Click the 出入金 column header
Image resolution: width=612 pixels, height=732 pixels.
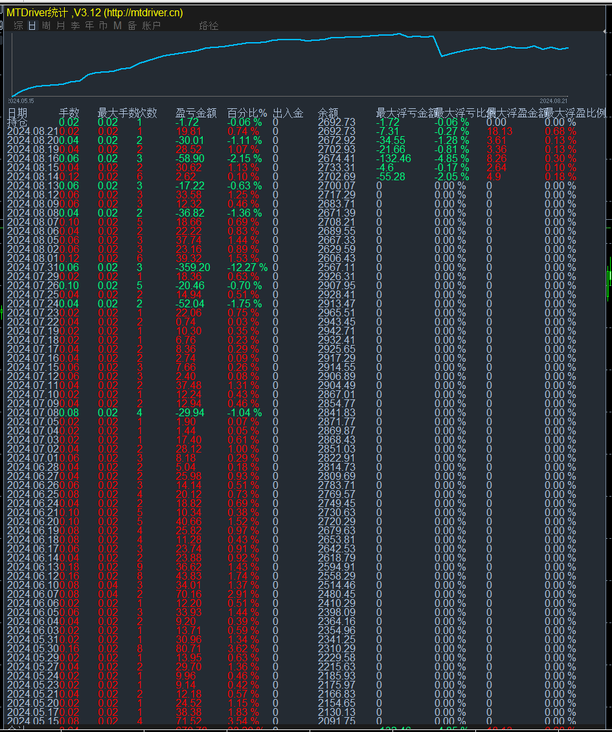pos(288,113)
